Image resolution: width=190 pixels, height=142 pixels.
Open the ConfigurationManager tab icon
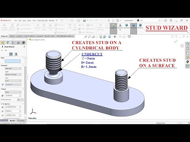click(13, 43)
